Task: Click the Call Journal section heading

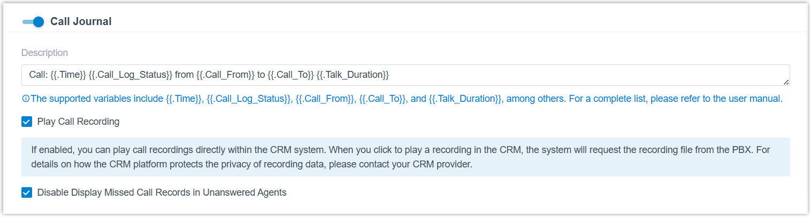Action: 81,22
